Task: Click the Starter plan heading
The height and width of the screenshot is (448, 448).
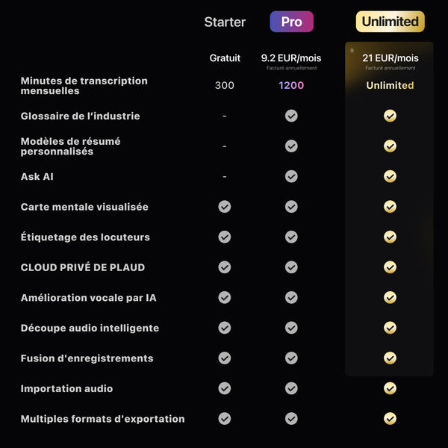Action: 225,22
